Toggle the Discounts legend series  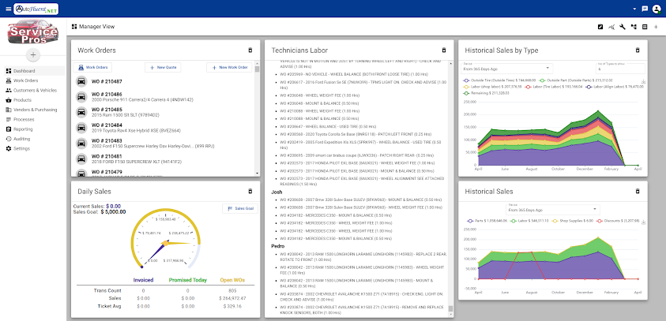[x=618, y=222]
